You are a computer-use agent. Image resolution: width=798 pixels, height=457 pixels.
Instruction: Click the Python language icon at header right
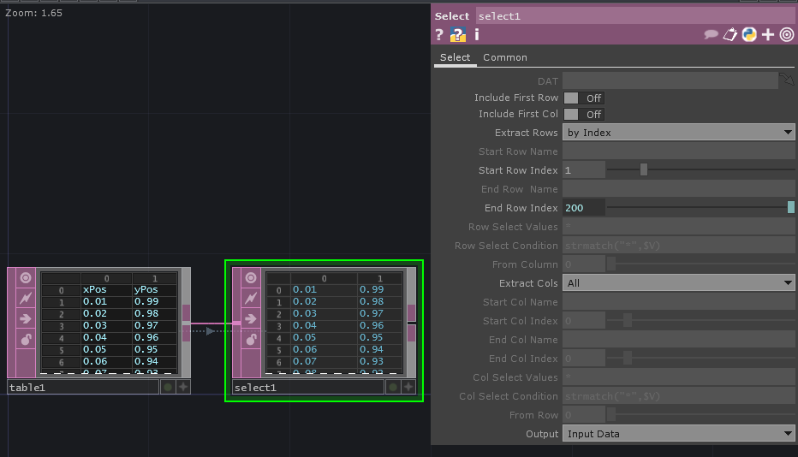coord(749,34)
